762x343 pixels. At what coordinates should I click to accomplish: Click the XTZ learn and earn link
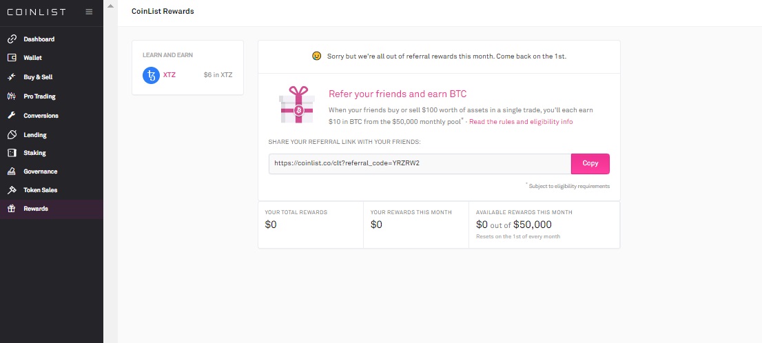click(x=169, y=75)
